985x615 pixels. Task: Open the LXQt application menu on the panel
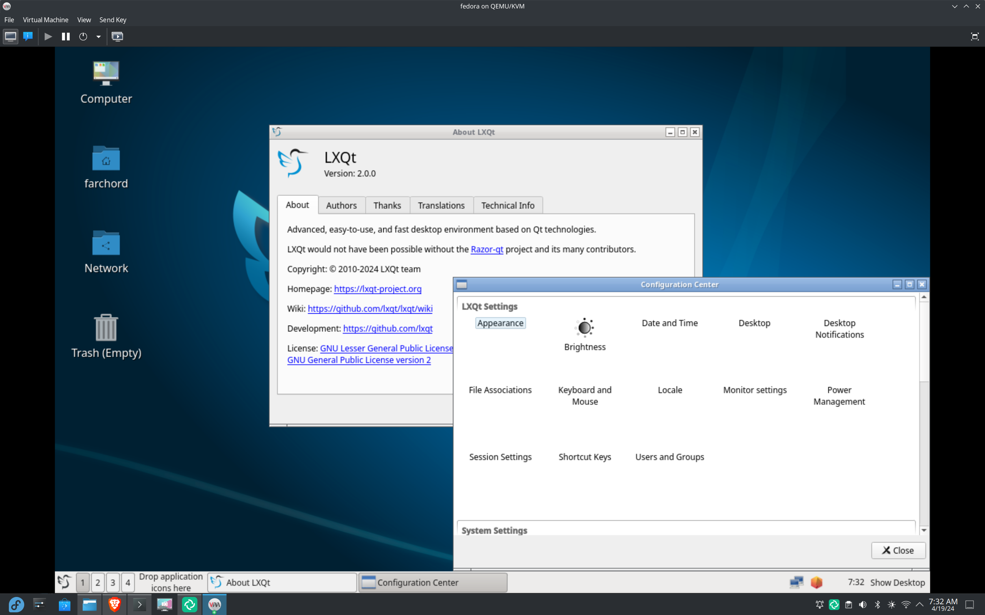(x=64, y=582)
